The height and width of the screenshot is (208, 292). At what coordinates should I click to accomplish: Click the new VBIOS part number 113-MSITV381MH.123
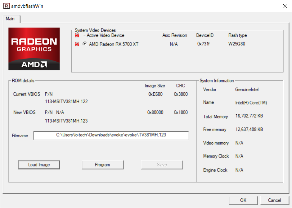[66, 121]
